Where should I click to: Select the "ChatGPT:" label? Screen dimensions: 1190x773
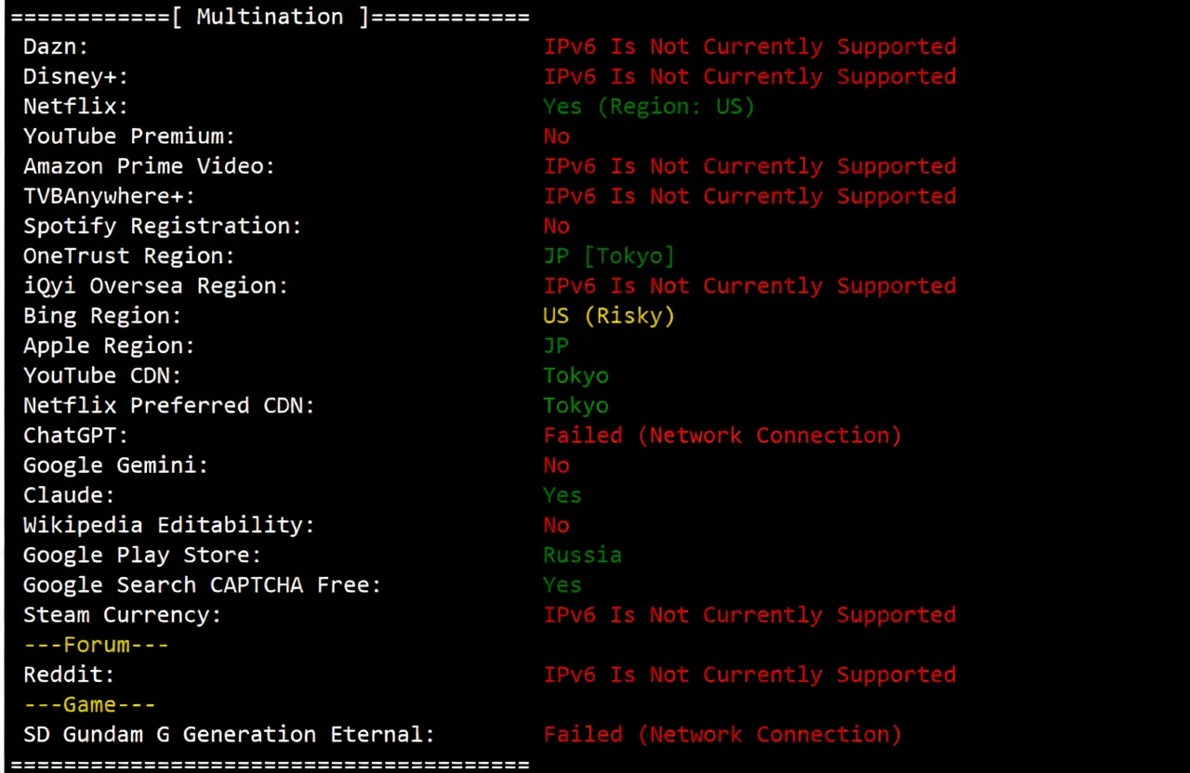click(76, 435)
